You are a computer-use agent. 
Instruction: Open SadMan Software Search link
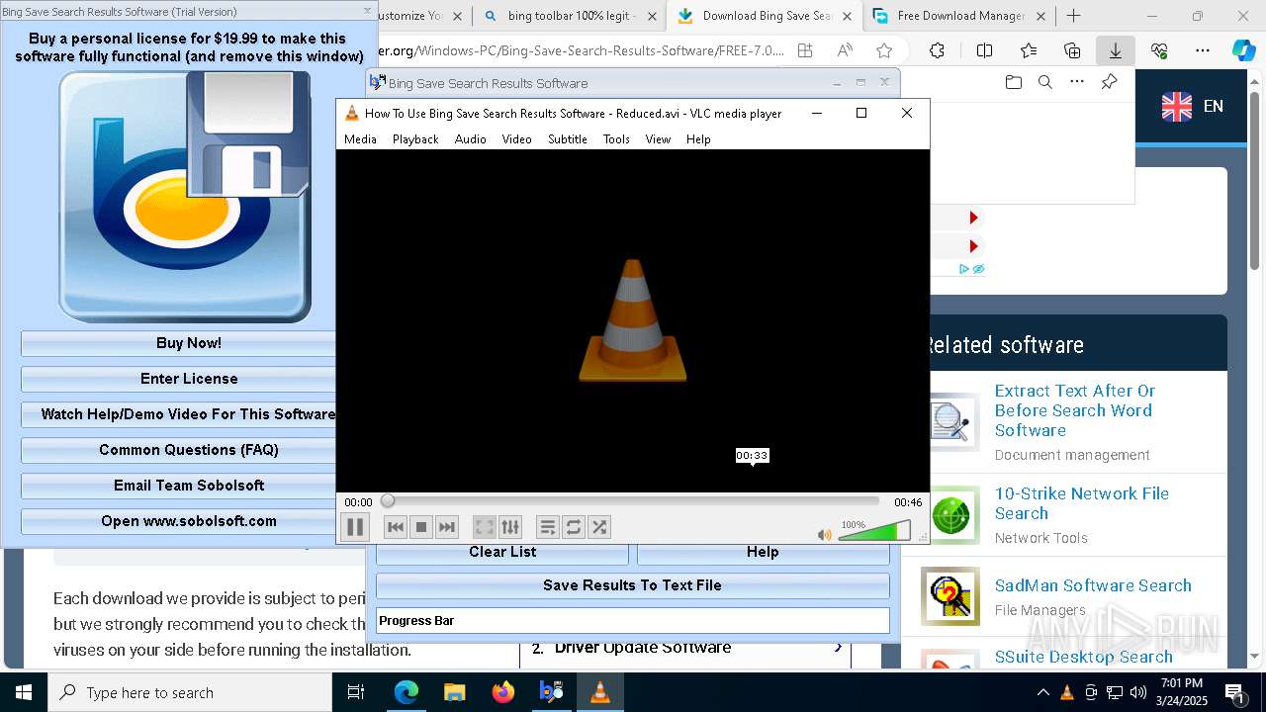point(1093,585)
